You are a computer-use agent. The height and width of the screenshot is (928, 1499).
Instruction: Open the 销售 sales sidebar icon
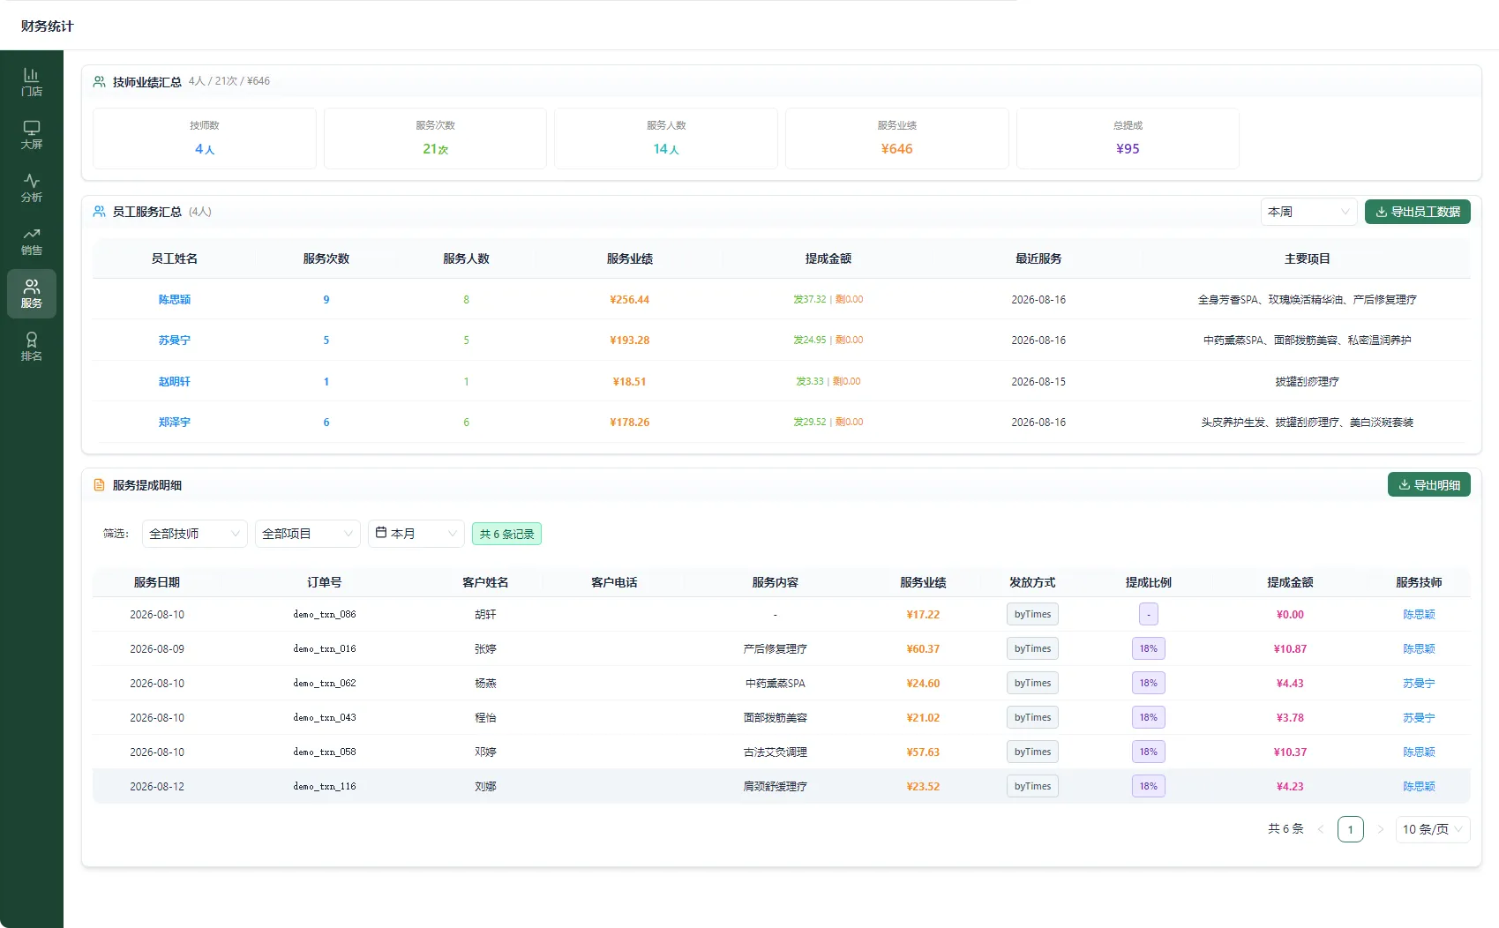(x=32, y=241)
